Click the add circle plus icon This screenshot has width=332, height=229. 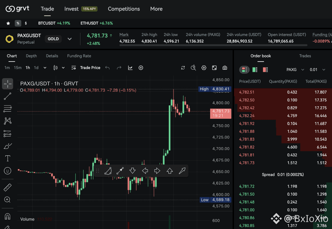[141, 68]
